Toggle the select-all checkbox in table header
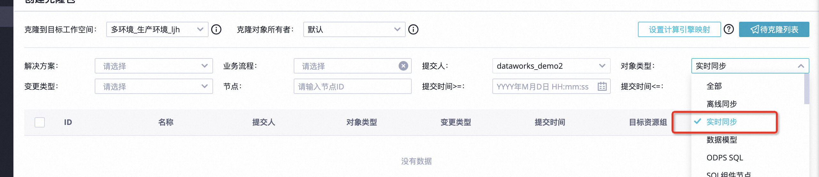The width and height of the screenshot is (819, 177). click(x=40, y=122)
